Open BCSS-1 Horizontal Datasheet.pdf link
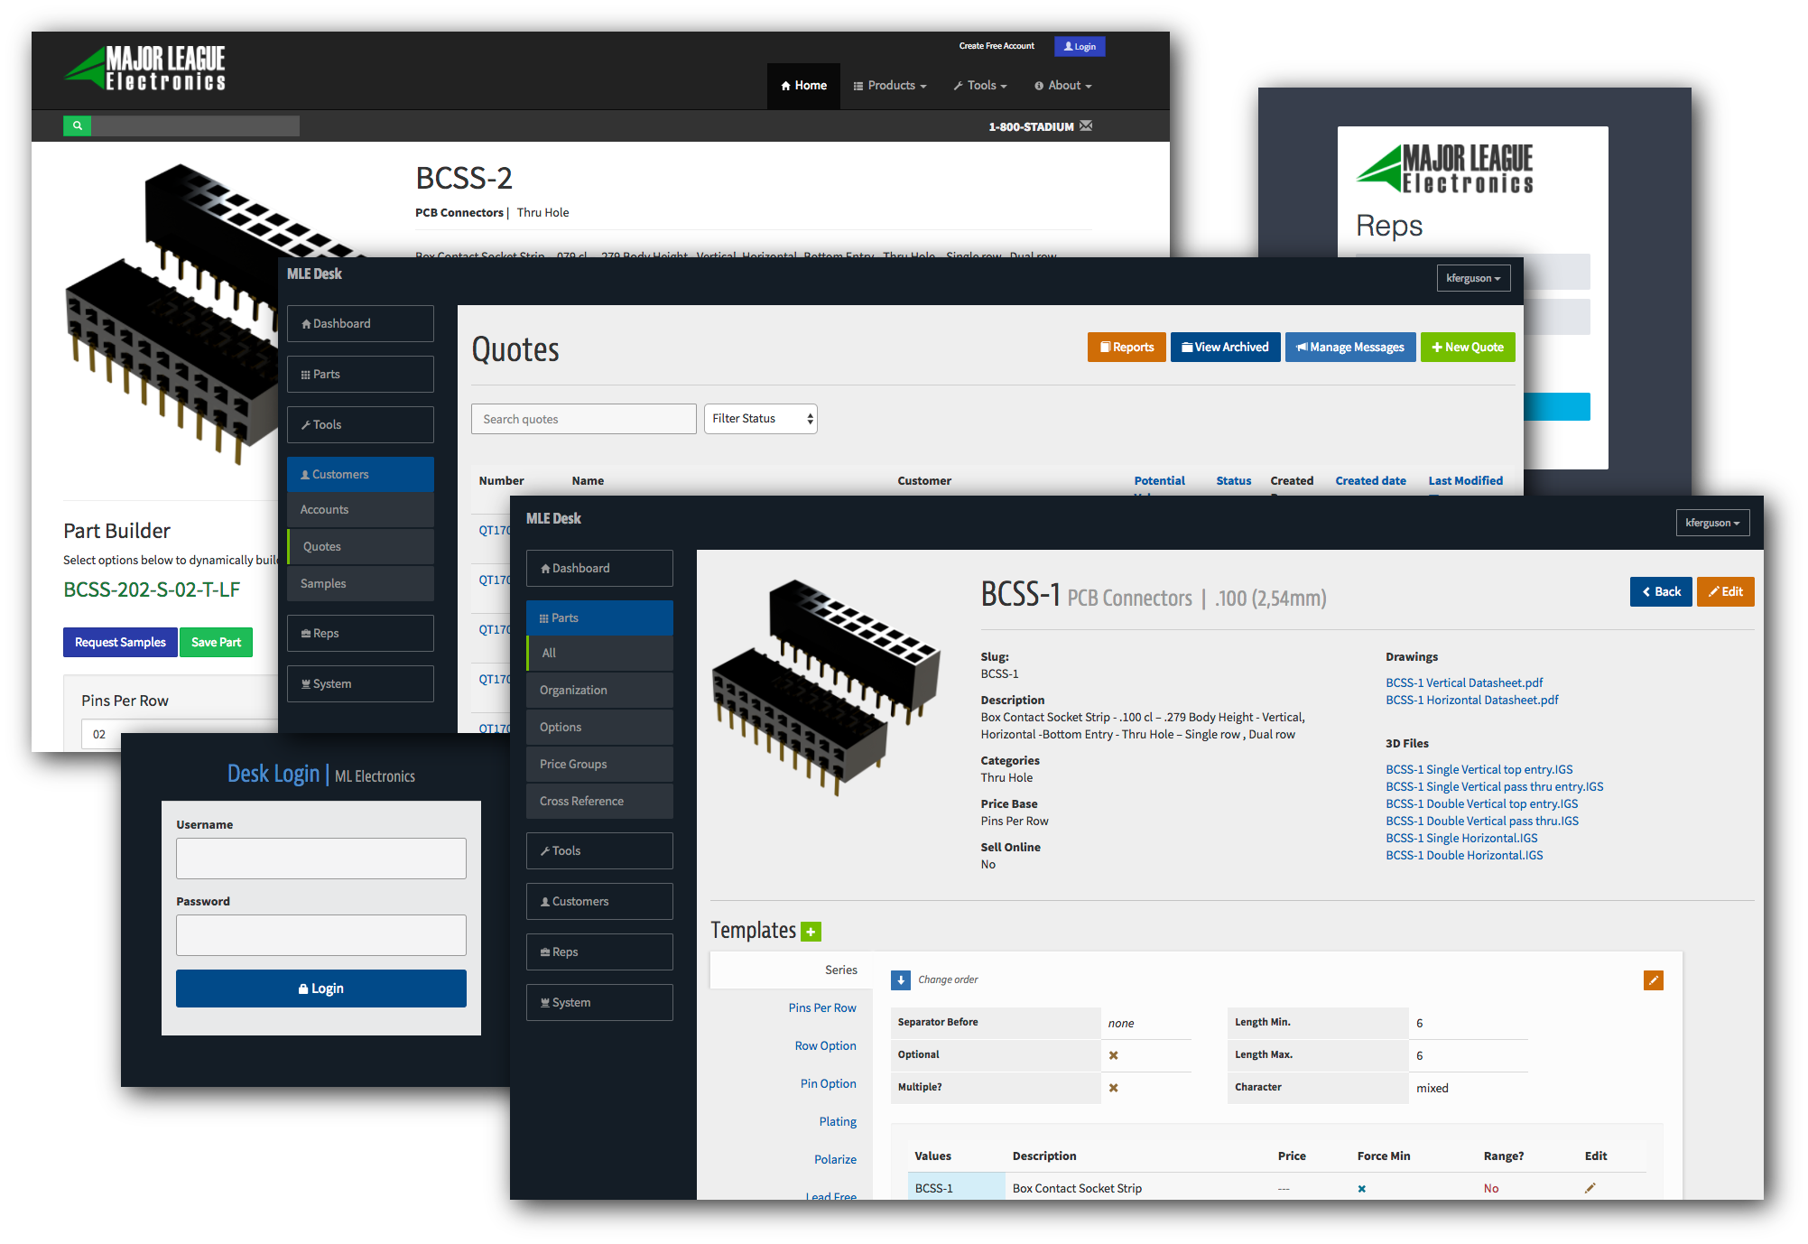 coord(1472,700)
